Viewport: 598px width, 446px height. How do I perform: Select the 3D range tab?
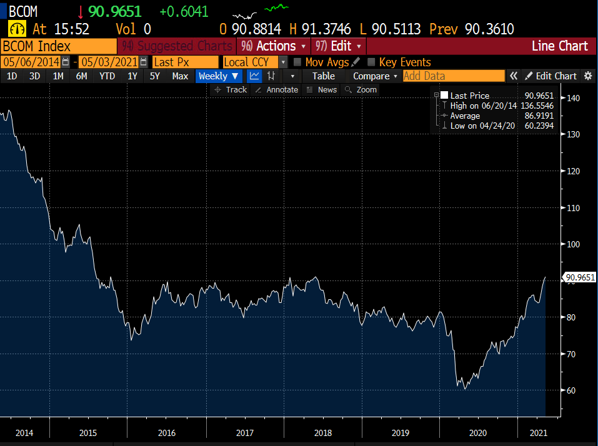(x=35, y=76)
